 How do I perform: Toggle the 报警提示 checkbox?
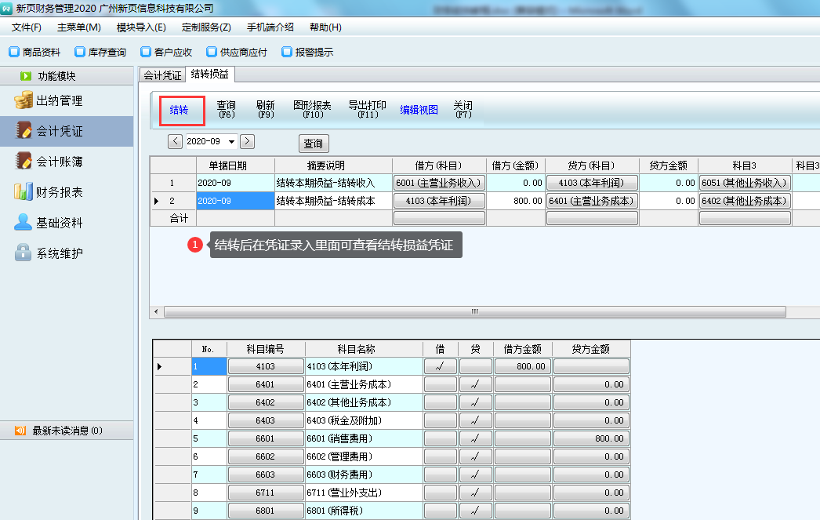point(287,53)
